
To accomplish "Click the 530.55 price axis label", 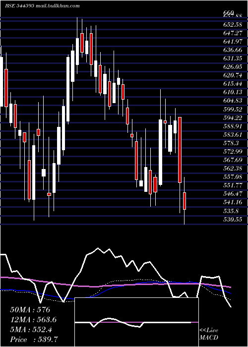I will tap(233, 220).
